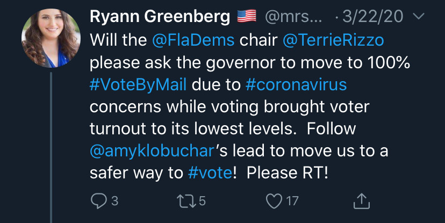The height and width of the screenshot is (223, 445).
Task: Follow the #coronavirus hashtag
Action: click(x=296, y=84)
